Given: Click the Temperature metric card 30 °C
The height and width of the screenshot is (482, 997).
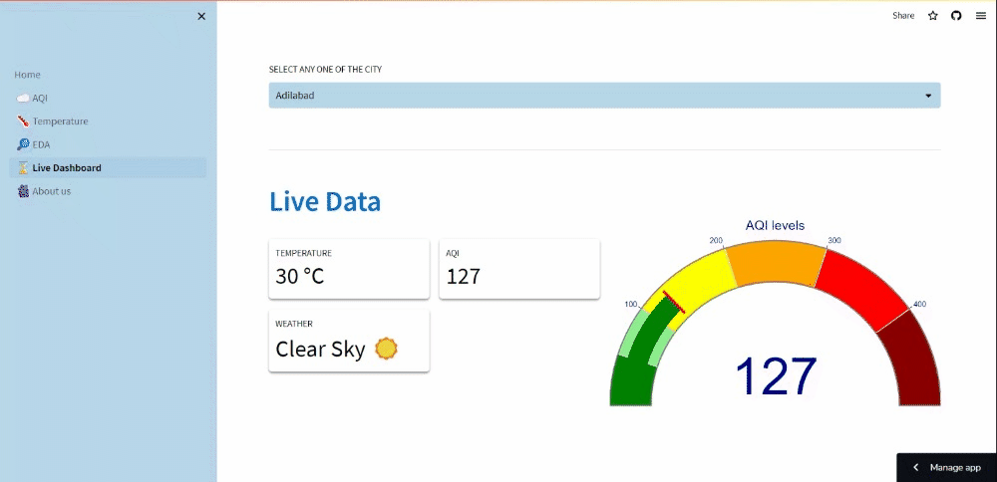Looking at the screenshot, I should click(x=349, y=269).
